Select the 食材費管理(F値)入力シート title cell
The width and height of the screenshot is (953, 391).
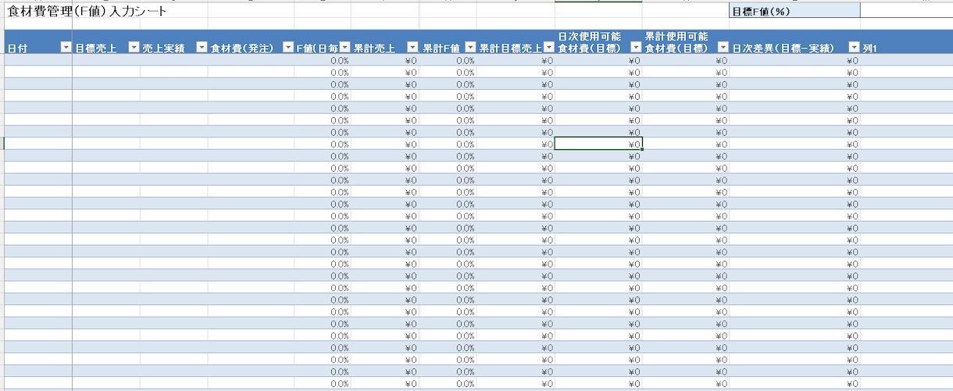86,12
